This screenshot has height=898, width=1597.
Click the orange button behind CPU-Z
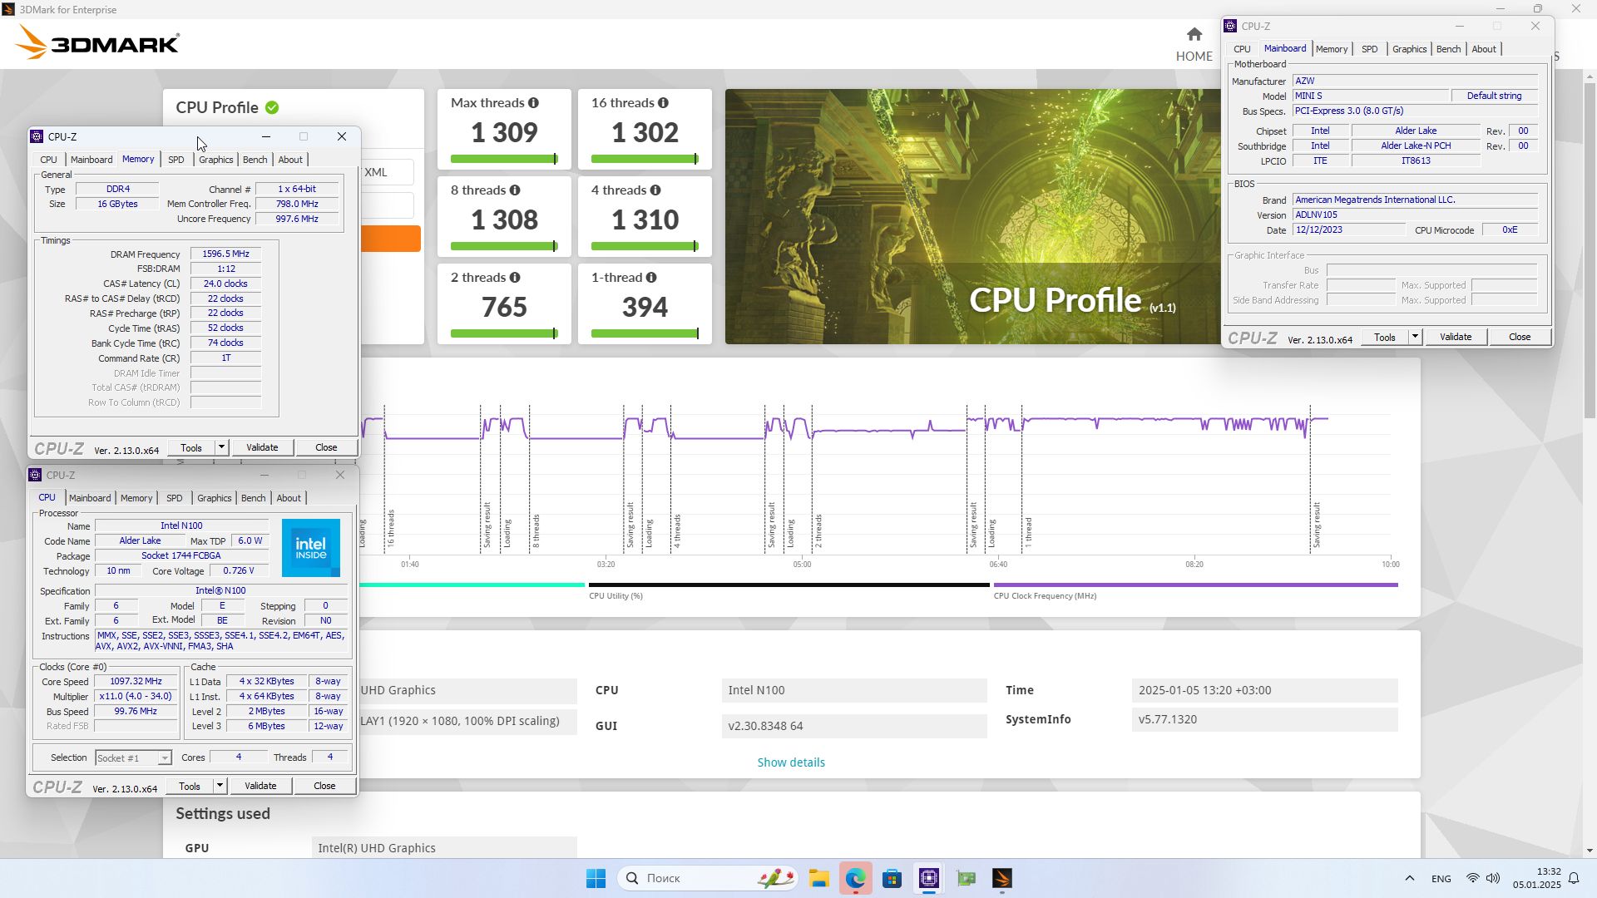point(391,239)
